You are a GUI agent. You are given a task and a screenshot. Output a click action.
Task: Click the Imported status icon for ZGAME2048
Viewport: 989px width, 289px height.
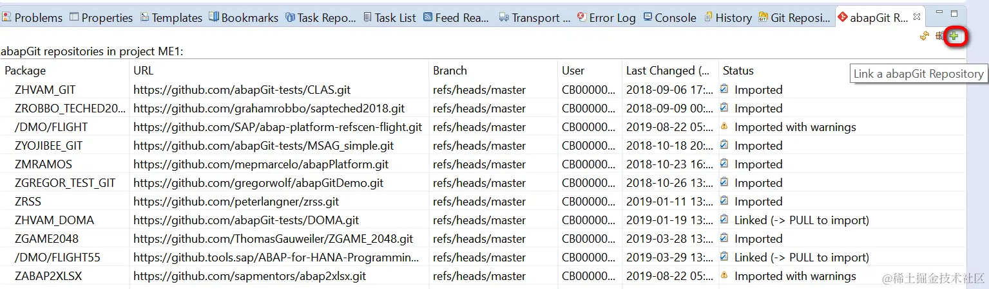point(724,238)
